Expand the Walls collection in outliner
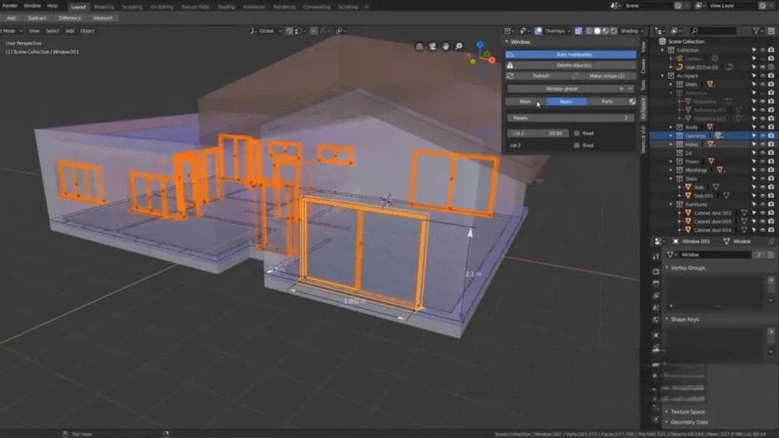Screen dimensions: 779x438 click(x=671, y=84)
